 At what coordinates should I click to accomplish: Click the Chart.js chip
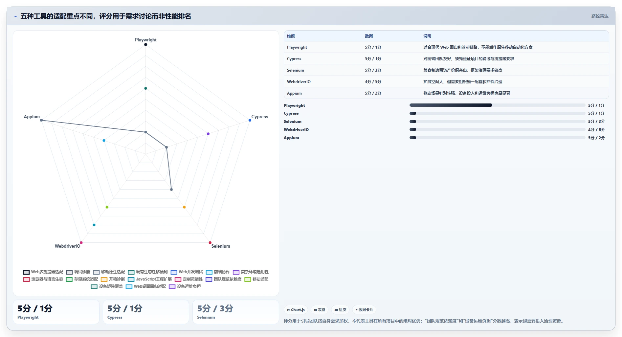[296, 310]
